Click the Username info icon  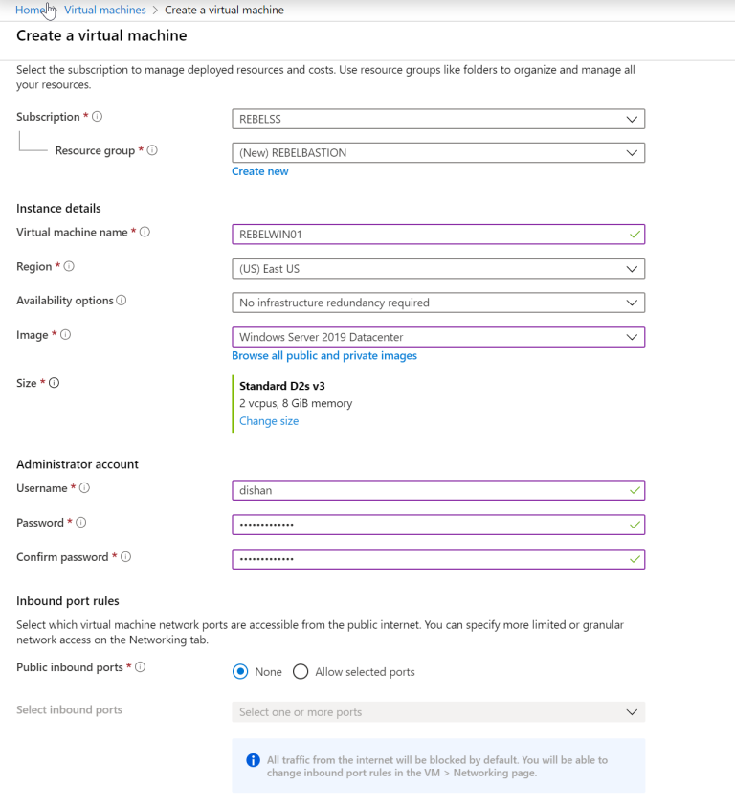[84, 487]
